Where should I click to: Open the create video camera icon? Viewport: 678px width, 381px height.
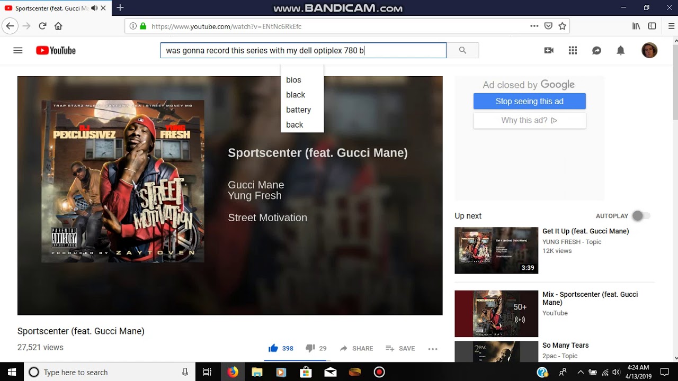[x=549, y=50]
